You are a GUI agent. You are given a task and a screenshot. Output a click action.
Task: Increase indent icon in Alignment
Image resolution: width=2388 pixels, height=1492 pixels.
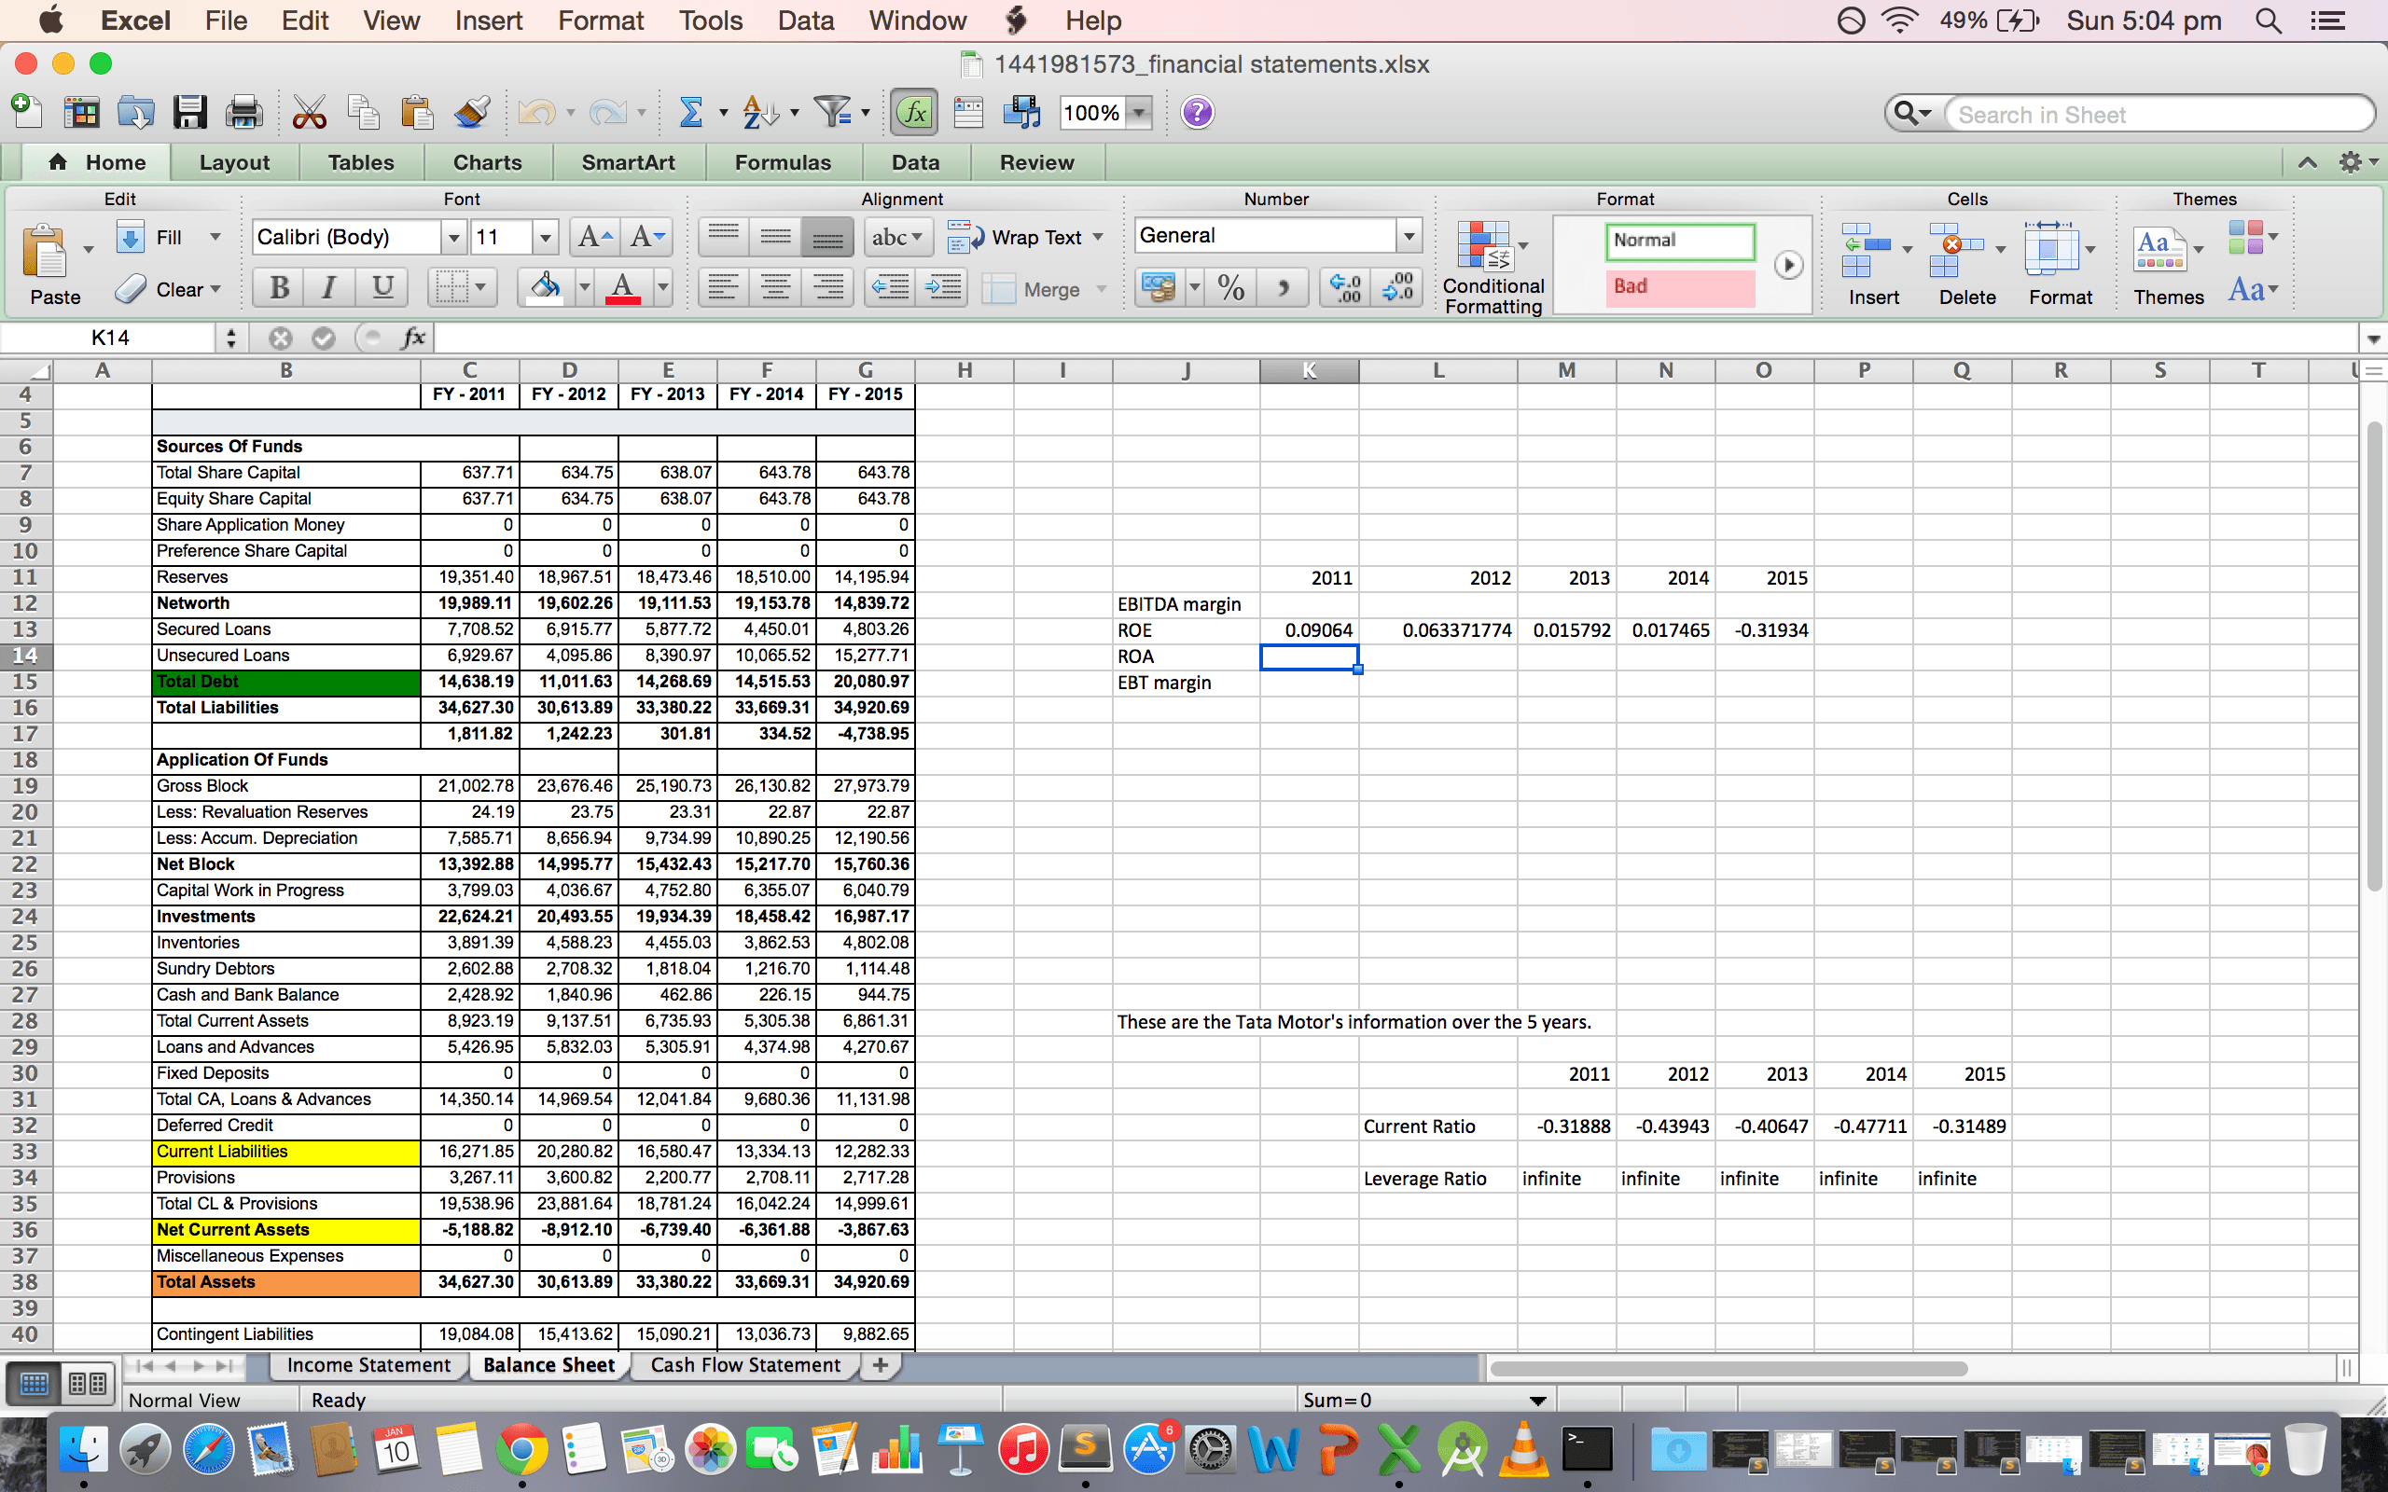point(942,288)
